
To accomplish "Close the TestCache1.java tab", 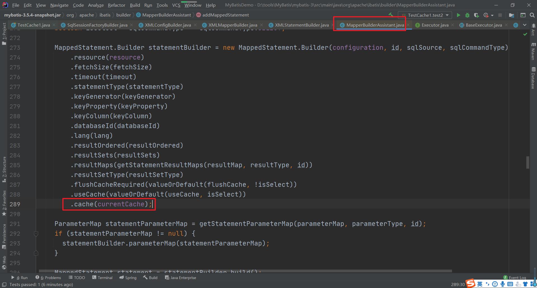I will [x=54, y=25].
